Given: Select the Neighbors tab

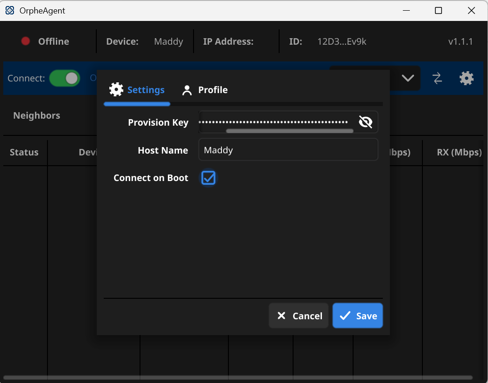Looking at the screenshot, I should [37, 115].
